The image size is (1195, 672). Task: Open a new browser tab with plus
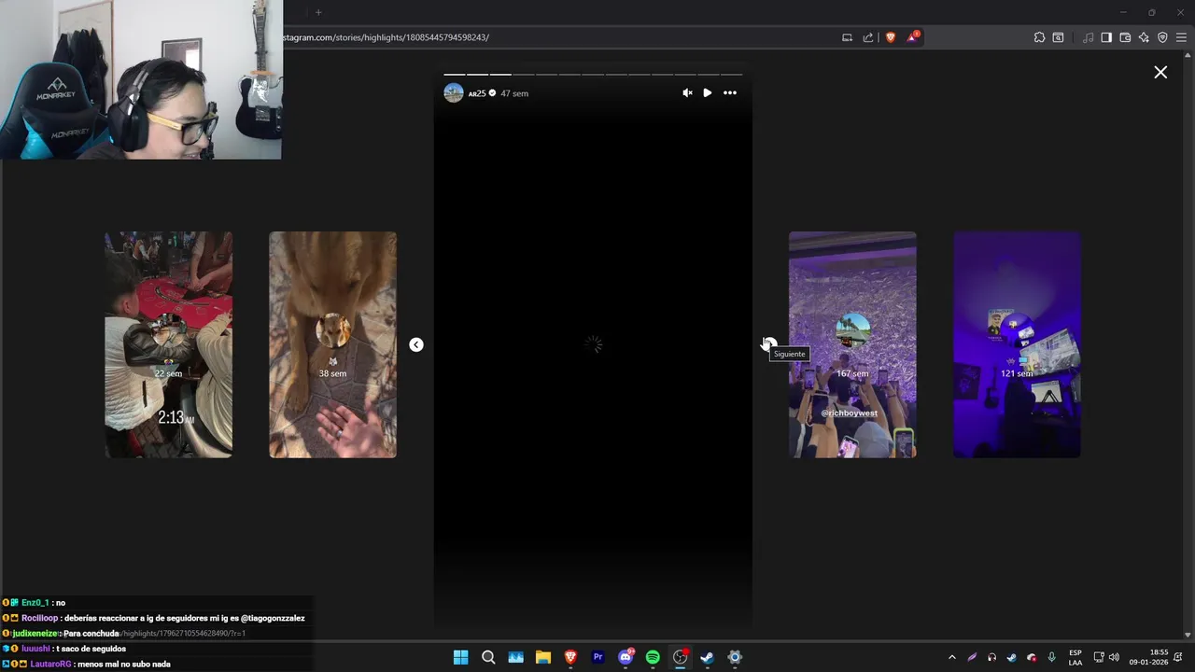(x=318, y=12)
